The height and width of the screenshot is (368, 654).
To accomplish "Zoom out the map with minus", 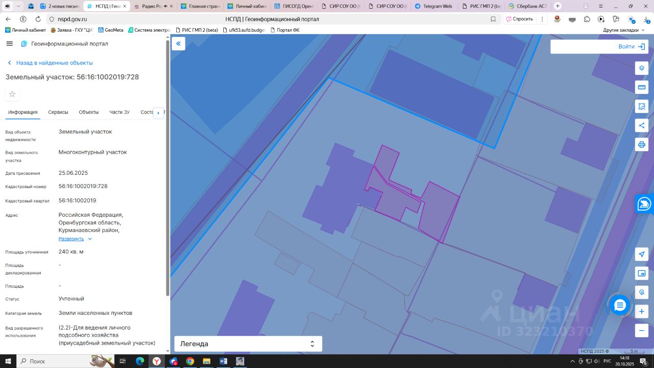I will tap(642, 330).
